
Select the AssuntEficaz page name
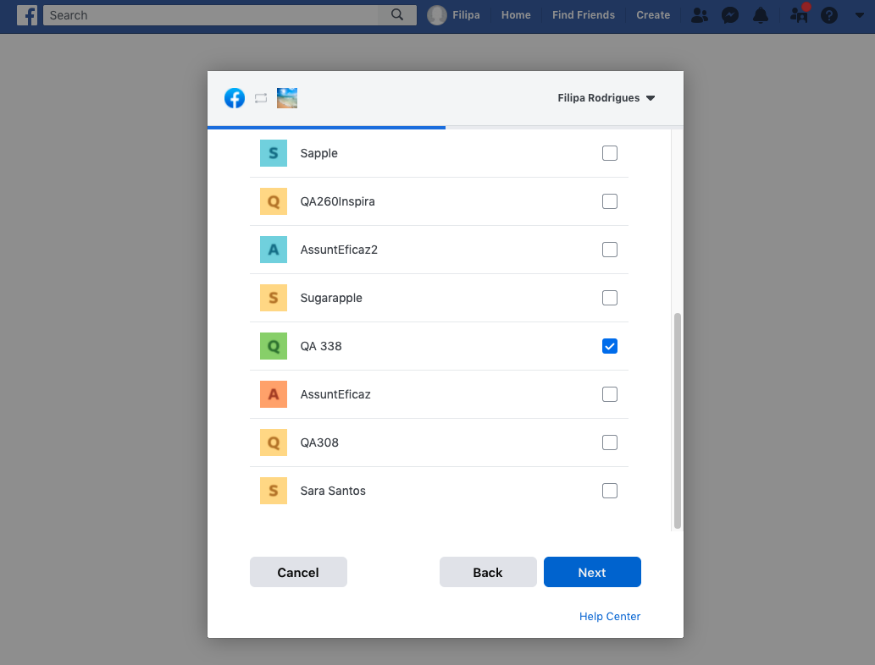(335, 394)
